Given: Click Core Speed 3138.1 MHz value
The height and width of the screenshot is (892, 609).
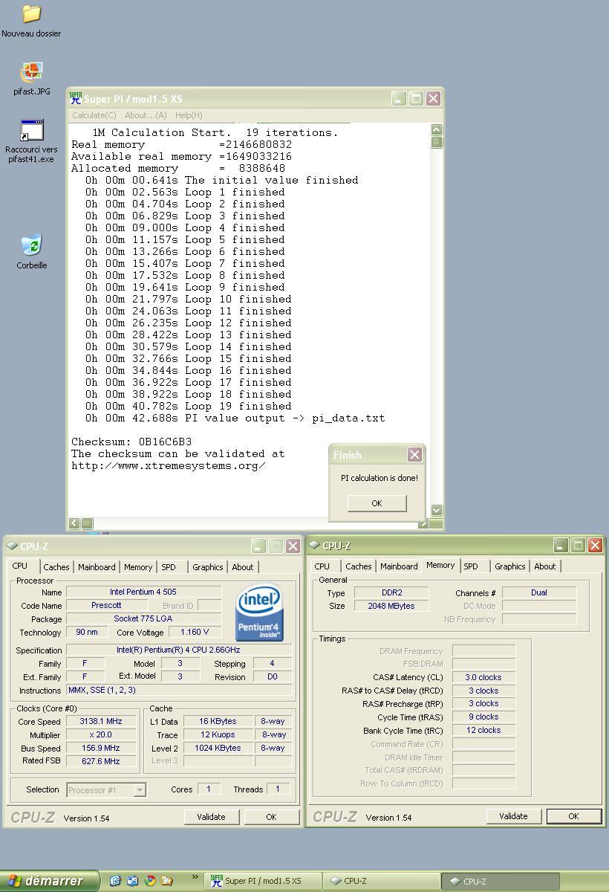Looking at the screenshot, I should (100, 721).
